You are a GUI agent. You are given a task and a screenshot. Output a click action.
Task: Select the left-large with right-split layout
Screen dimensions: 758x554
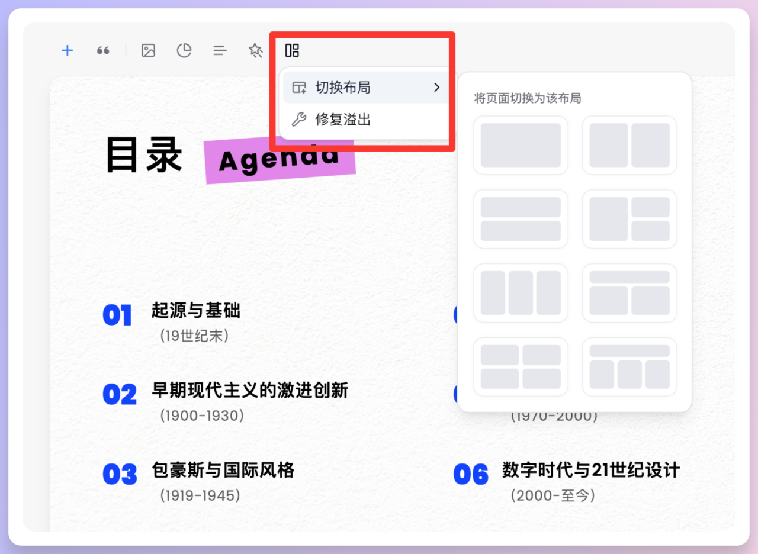click(x=629, y=218)
